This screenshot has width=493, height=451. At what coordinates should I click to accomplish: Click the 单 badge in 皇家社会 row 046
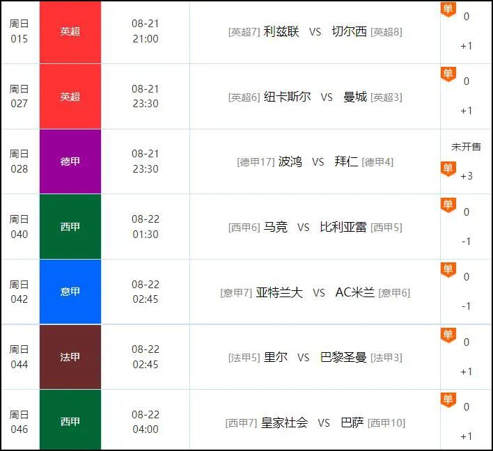[448, 400]
